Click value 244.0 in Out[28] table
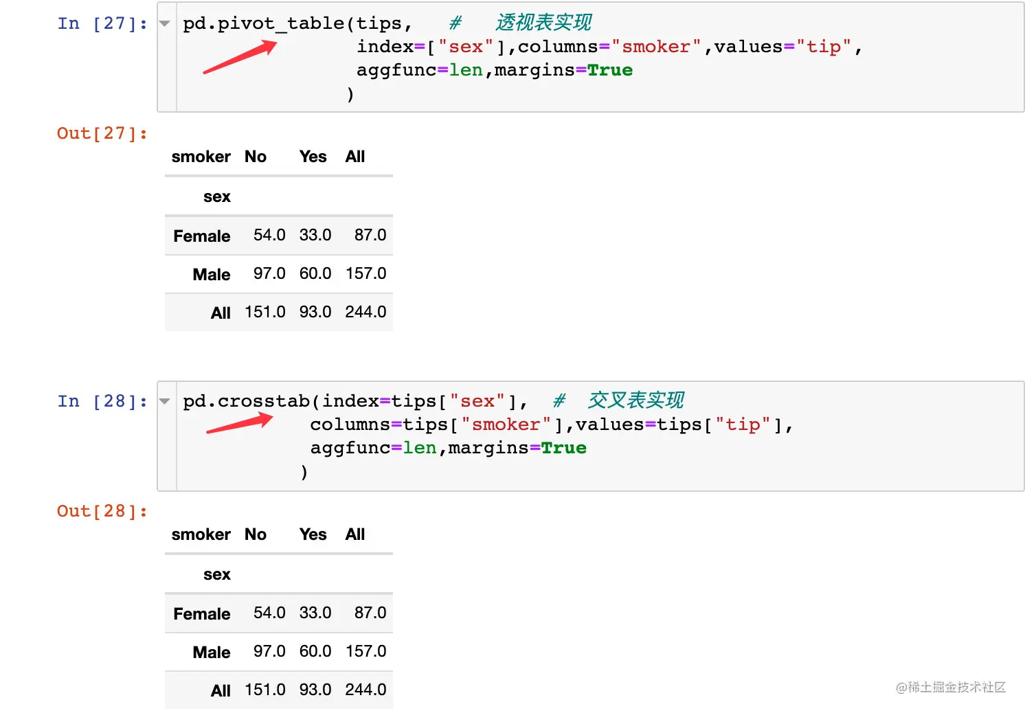Viewport: 1025px width, 713px height. coord(366,690)
